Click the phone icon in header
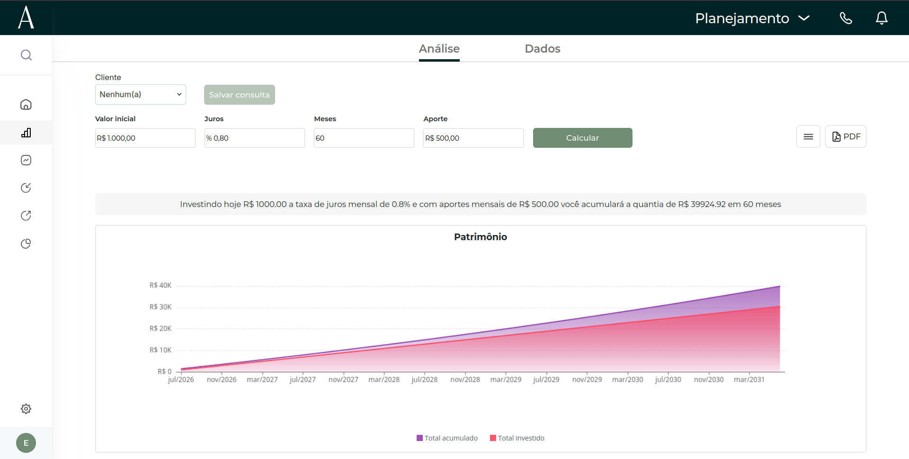 (x=846, y=18)
